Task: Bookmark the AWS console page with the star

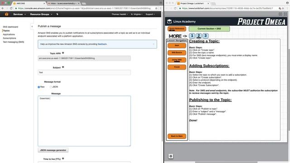Action: pyautogui.click(x=156, y=8)
